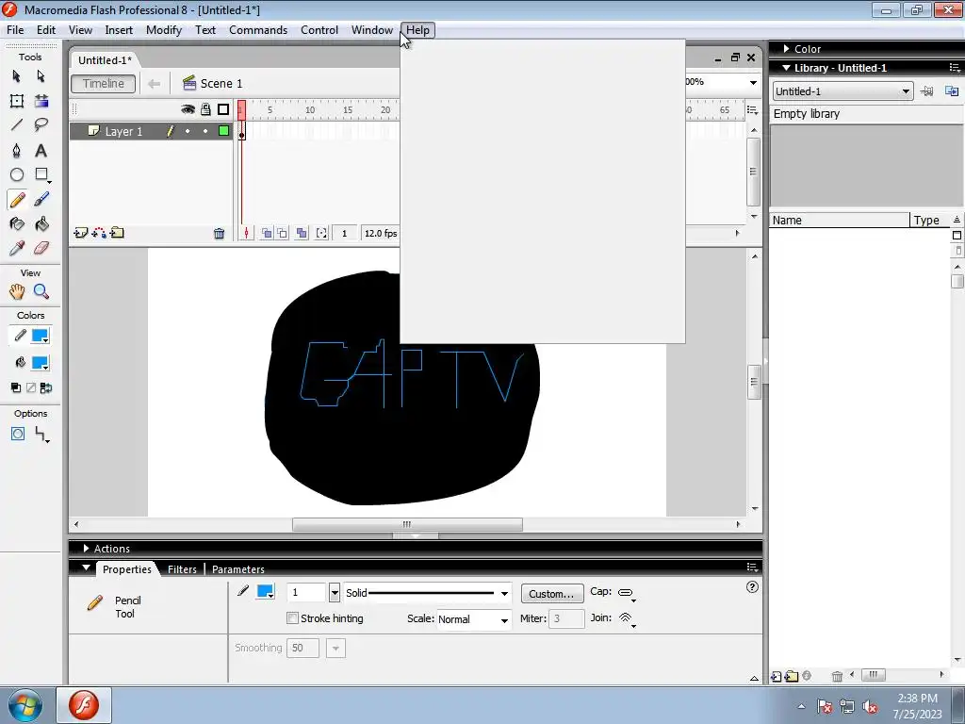This screenshot has width=965, height=724.
Task: Select the Ink Bottle tool
Action: point(17,224)
